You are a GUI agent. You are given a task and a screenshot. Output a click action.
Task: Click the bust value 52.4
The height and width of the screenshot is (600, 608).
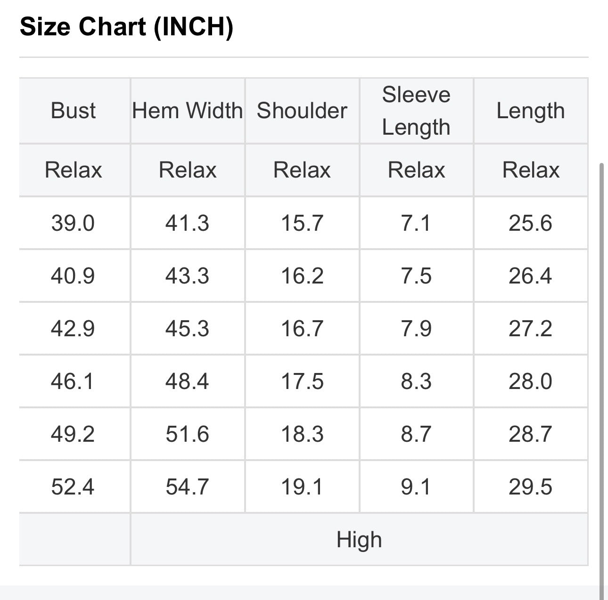click(x=73, y=487)
